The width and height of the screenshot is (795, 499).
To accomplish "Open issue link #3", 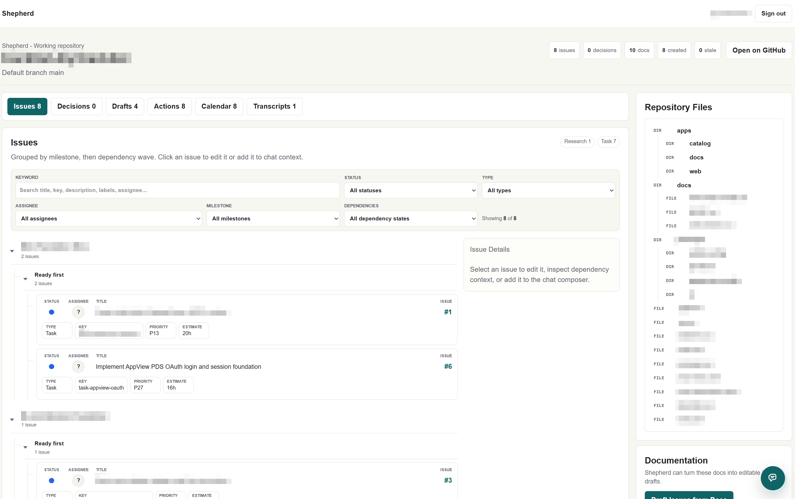I will point(447,480).
